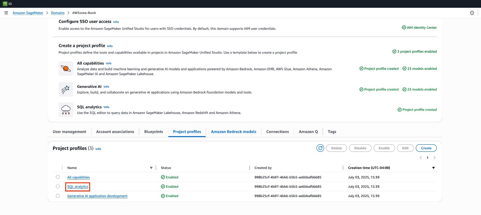The width and height of the screenshot is (481, 215).
Task: Open the Account associations tab
Action: [115, 132]
